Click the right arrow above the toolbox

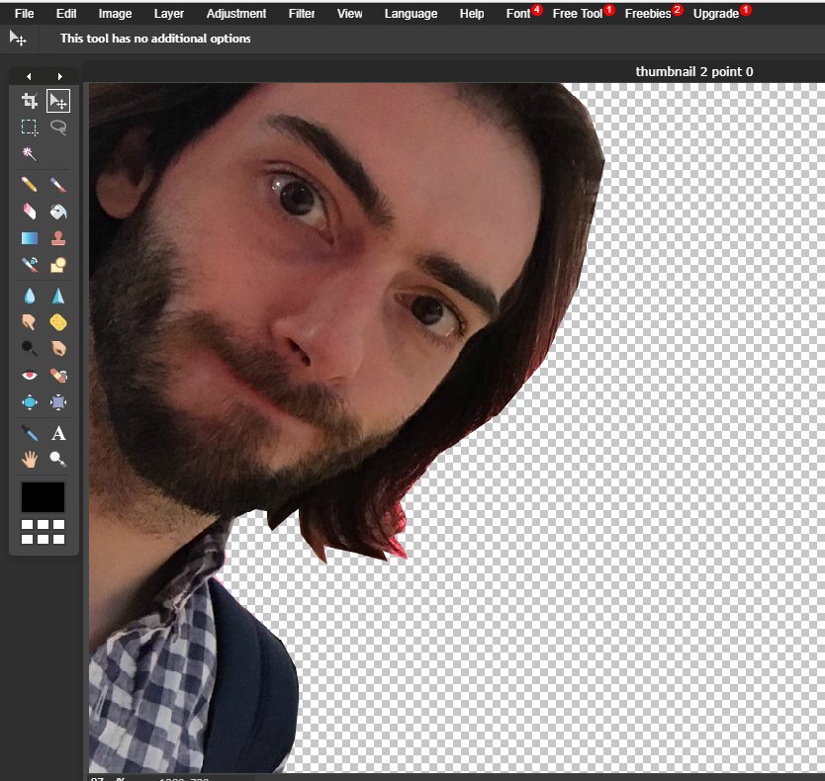tap(60, 76)
